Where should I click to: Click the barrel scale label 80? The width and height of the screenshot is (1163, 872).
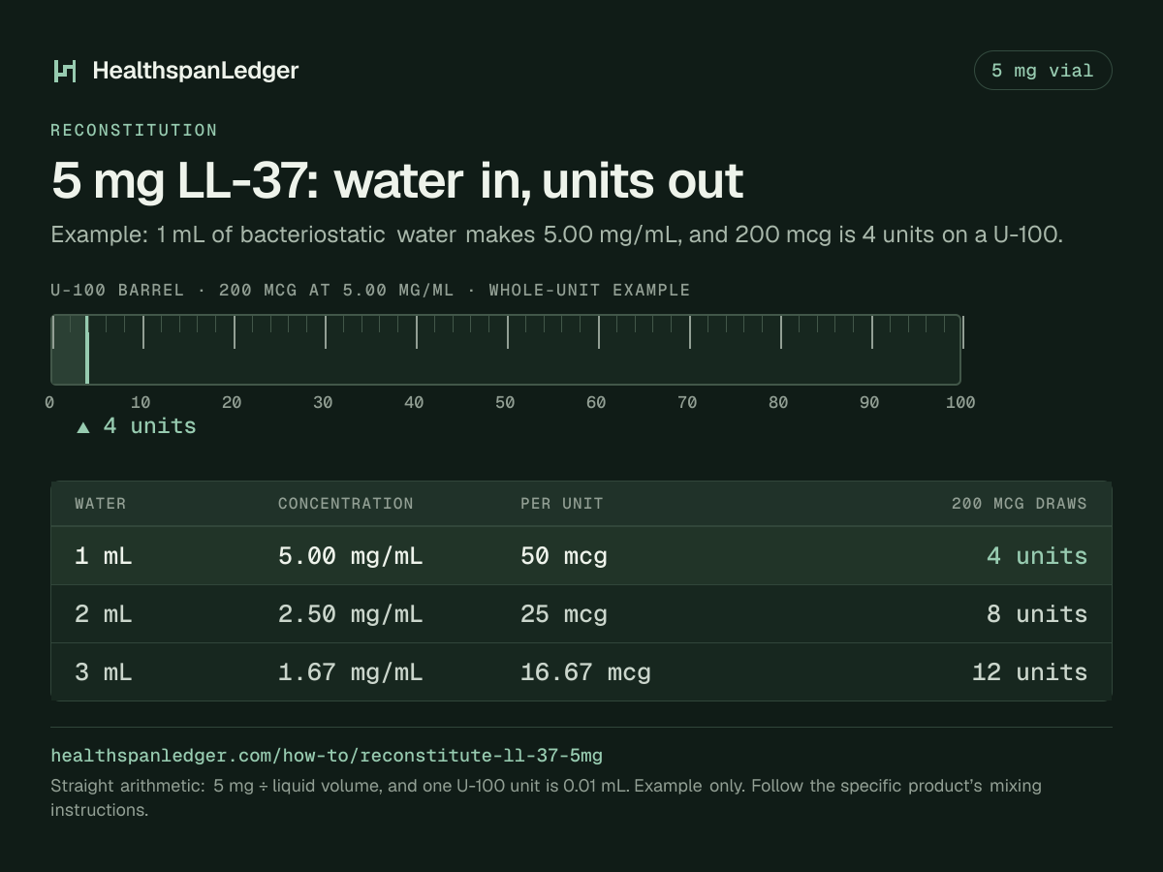778,402
